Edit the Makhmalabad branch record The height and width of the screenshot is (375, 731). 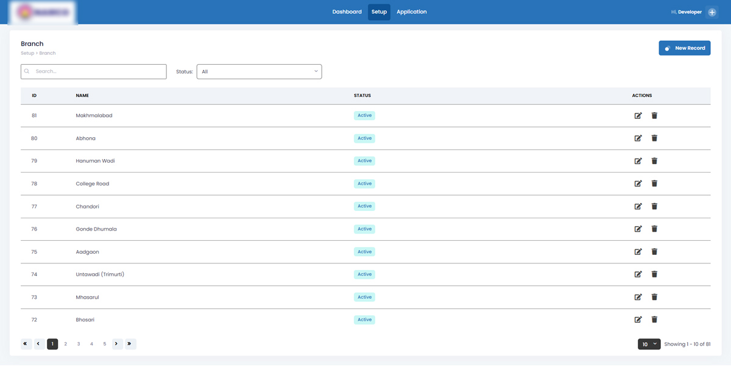click(638, 115)
